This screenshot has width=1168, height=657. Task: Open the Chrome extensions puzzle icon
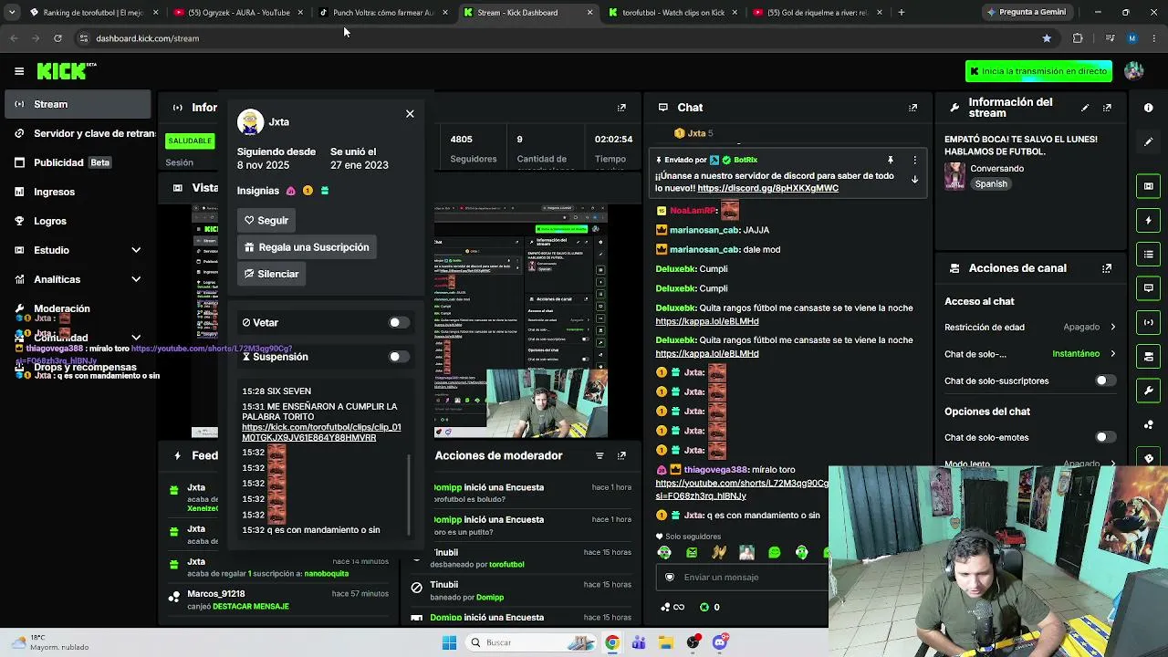(1078, 38)
